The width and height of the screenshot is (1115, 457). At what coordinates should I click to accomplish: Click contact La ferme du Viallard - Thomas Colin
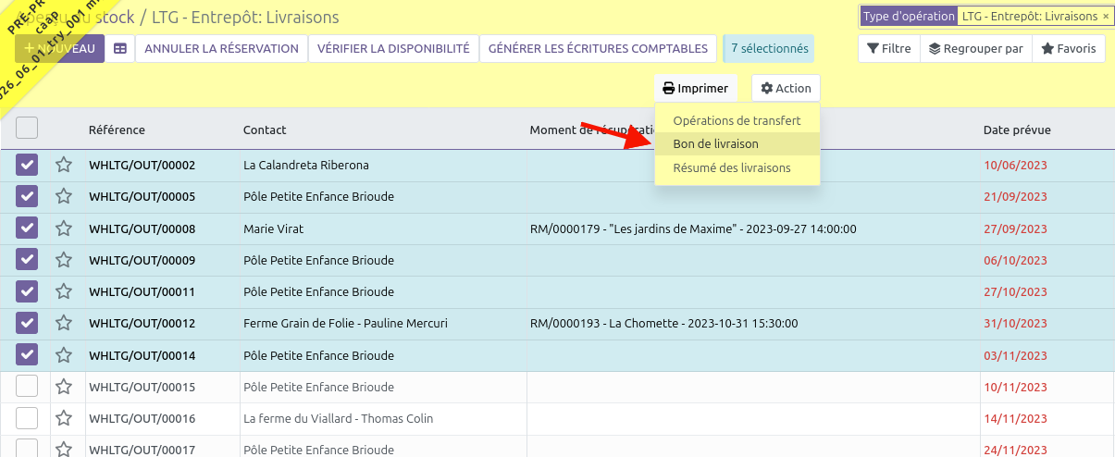point(338,418)
